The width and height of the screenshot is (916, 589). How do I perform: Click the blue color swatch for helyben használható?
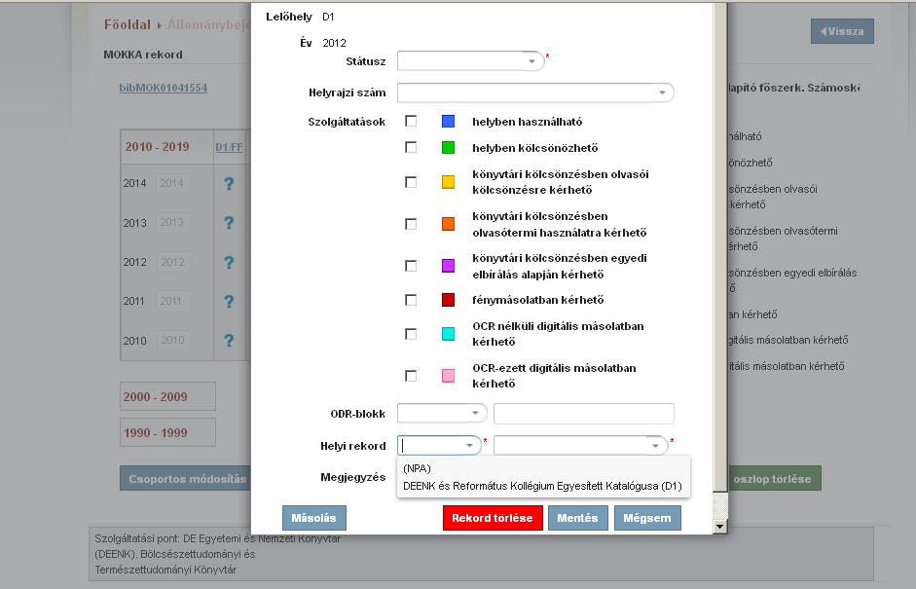click(x=448, y=122)
